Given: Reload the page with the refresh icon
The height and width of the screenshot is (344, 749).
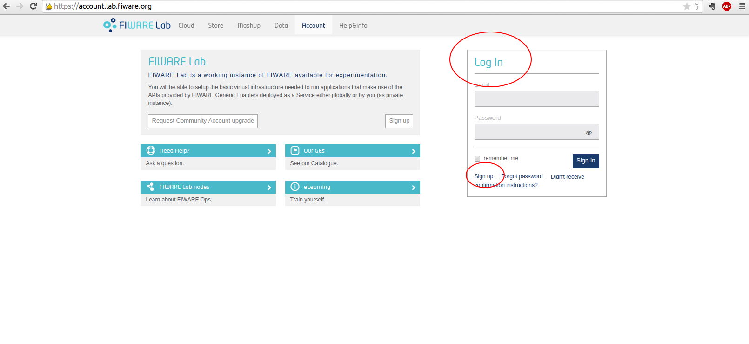Looking at the screenshot, I should [x=33, y=6].
